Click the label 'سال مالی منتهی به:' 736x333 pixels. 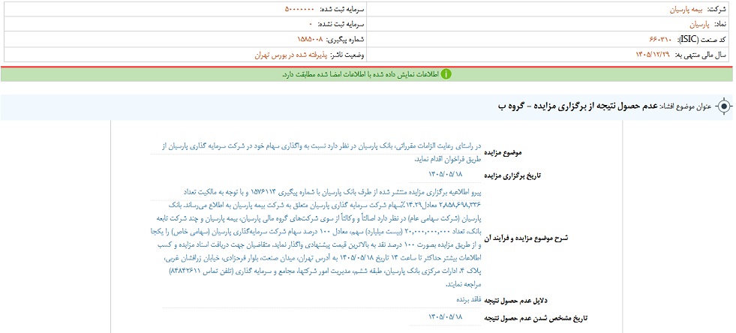701,55
